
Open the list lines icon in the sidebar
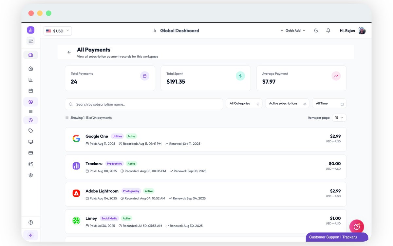click(30, 112)
